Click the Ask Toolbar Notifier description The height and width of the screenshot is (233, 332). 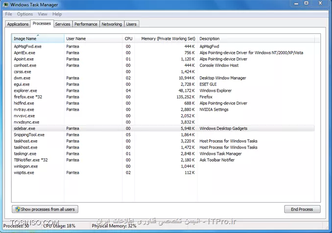click(x=217, y=160)
